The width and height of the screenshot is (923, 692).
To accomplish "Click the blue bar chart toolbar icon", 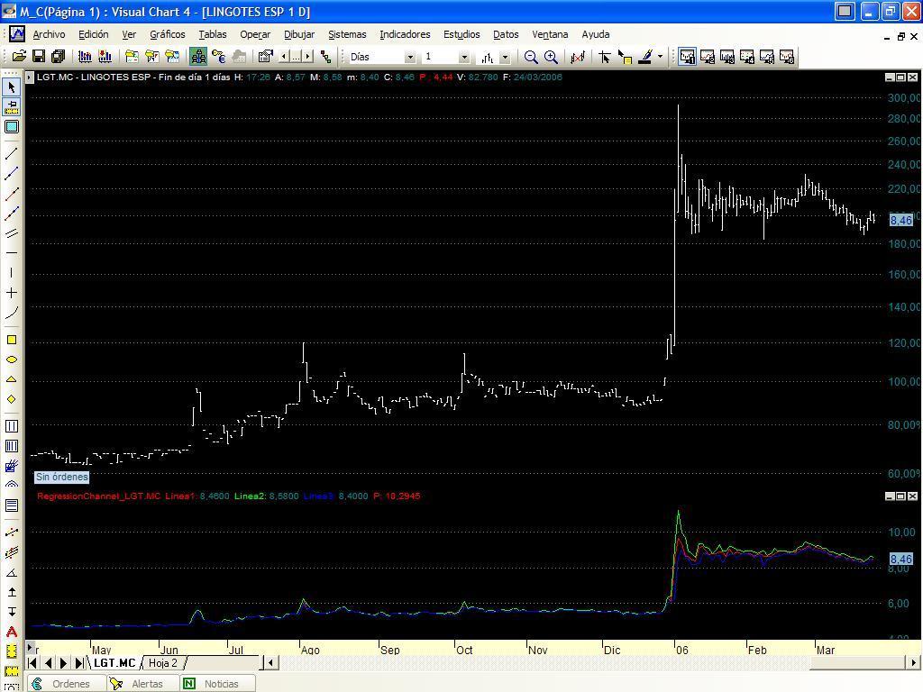I will 86,57.
